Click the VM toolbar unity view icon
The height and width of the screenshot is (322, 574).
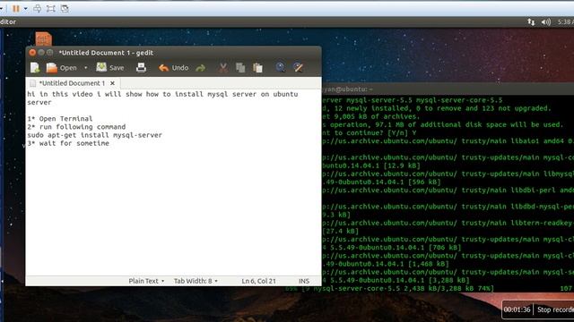pos(65,8)
